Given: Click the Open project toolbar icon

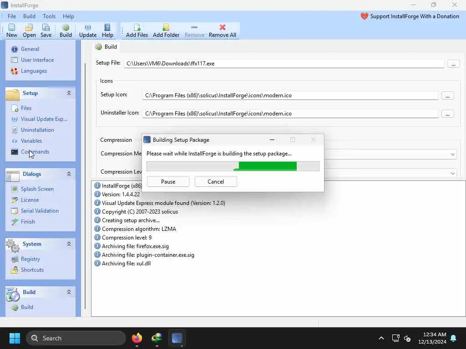Looking at the screenshot, I should (29, 30).
